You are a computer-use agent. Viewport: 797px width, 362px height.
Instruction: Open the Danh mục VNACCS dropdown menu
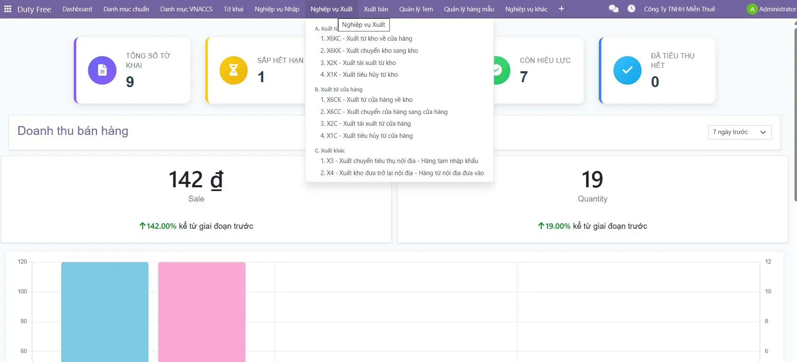pyautogui.click(x=186, y=9)
